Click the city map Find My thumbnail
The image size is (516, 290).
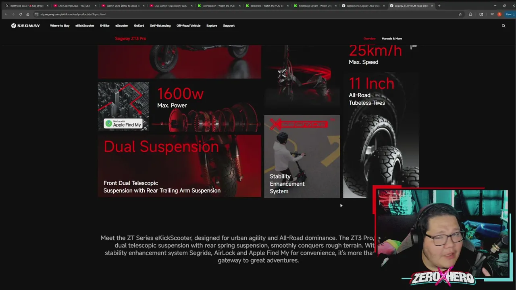tap(123, 106)
